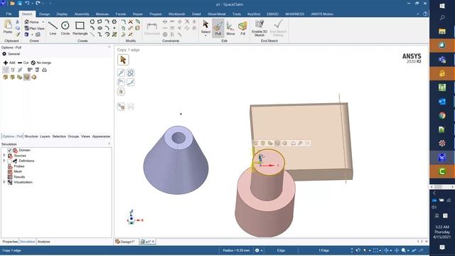Open the Sheet Metal ribbon tab
Image resolution: width=455 pixels, height=256 pixels.
tap(216, 14)
